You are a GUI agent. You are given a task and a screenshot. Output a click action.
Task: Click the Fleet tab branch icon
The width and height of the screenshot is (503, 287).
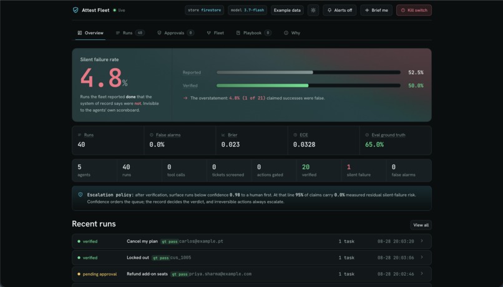pyautogui.click(x=209, y=32)
